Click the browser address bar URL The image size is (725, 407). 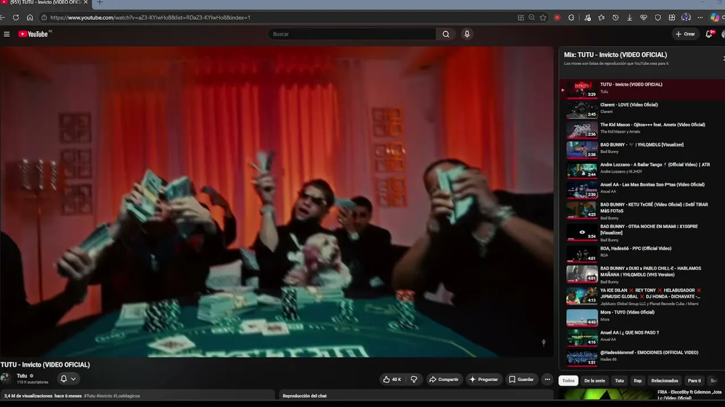point(150,18)
